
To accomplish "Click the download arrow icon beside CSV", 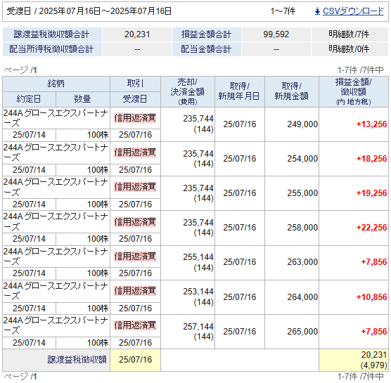I will pyautogui.click(x=317, y=11).
